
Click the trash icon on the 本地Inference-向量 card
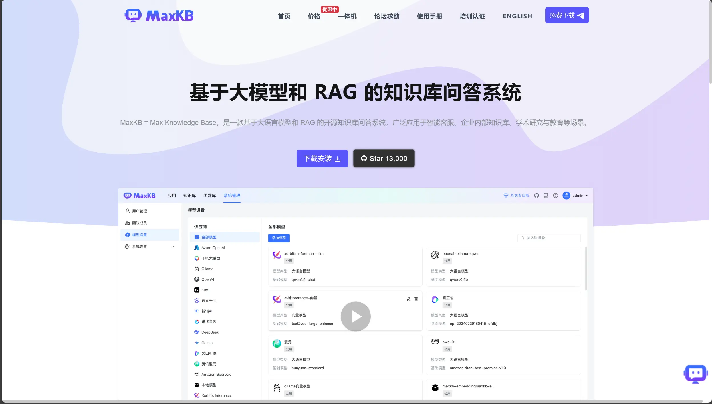coord(416,299)
